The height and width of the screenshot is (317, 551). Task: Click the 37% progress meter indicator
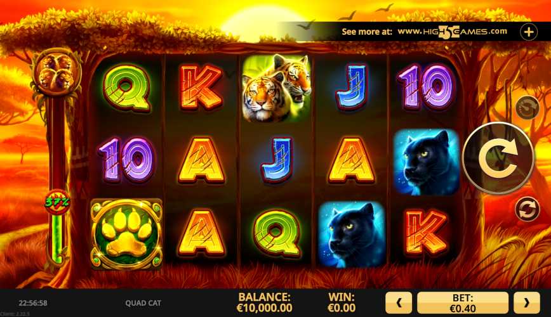57,202
